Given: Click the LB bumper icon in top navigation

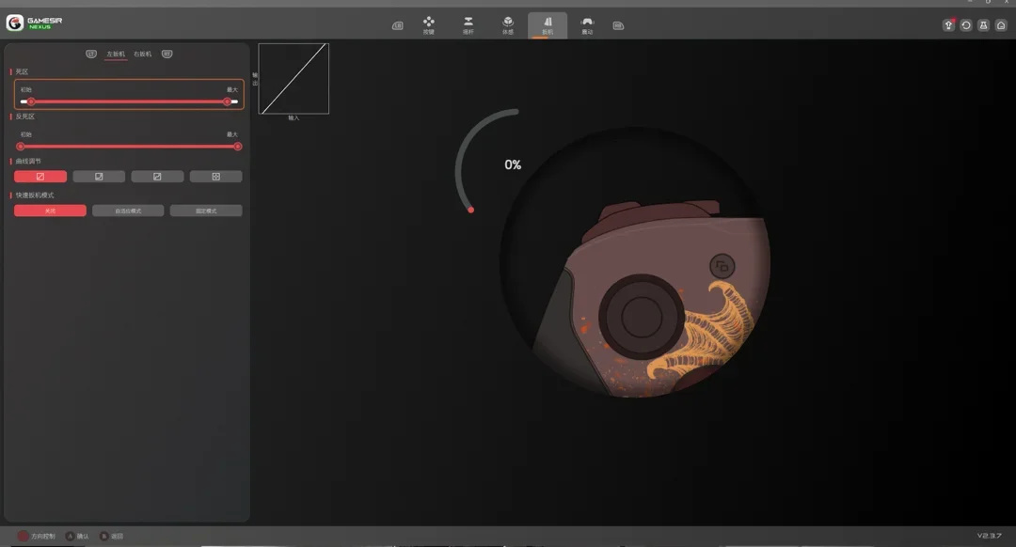Looking at the screenshot, I should coord(397,26).
